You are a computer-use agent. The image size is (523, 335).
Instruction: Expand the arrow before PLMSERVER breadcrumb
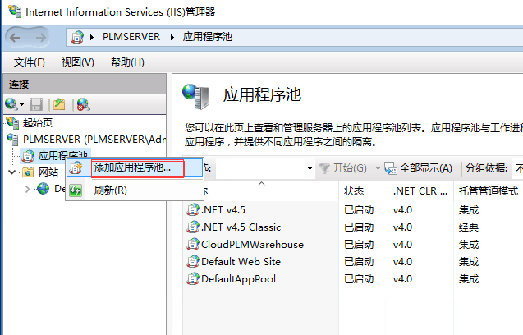click(92, 37)
